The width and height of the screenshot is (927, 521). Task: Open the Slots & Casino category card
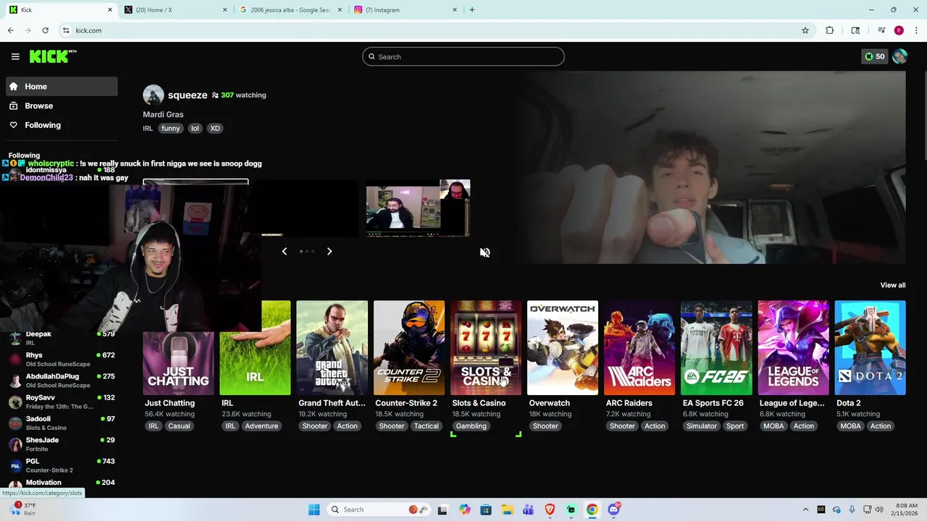click(486, 348)
